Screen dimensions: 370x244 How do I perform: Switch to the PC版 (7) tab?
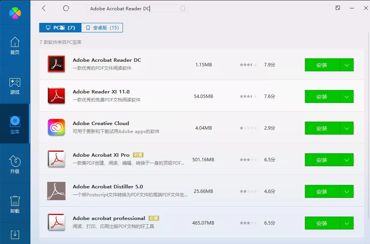click(x=60, y=27)
